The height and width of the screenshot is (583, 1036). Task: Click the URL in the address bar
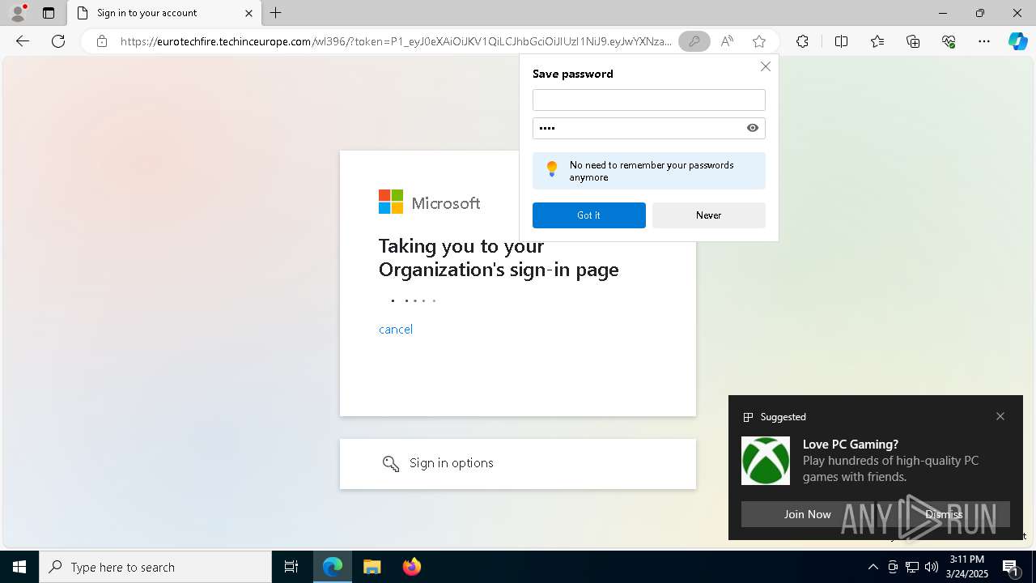click(396, 41)
